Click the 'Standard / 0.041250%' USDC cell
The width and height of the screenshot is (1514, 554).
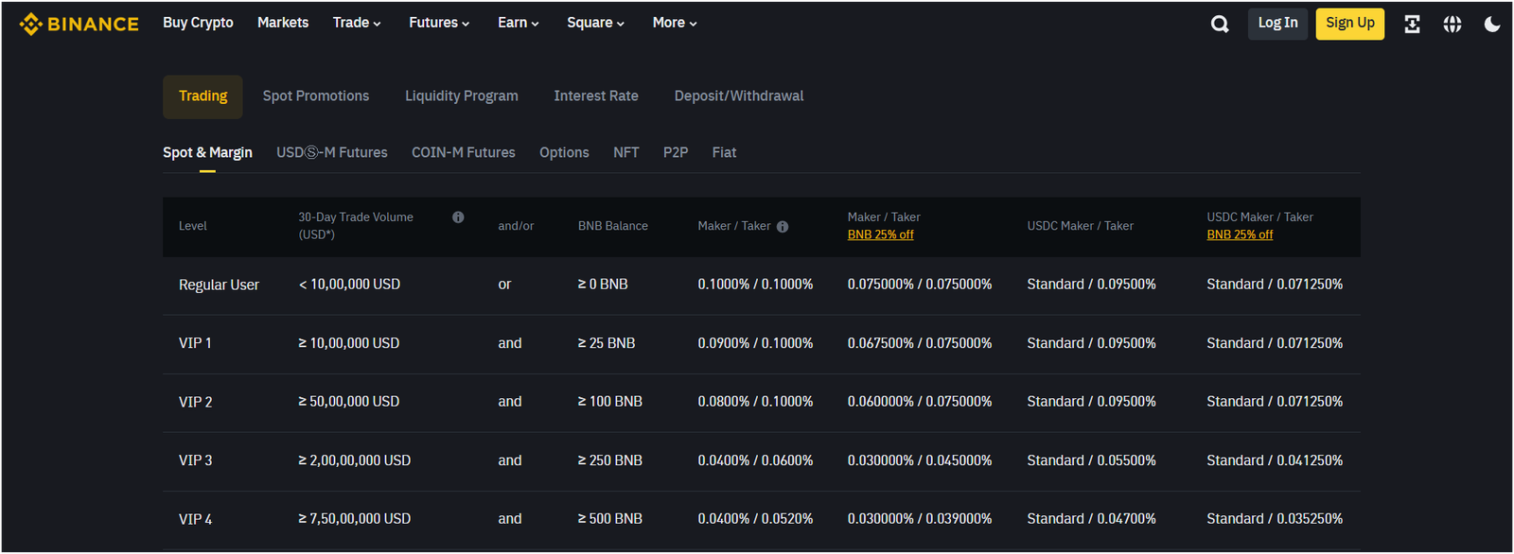tap(1275, 460)
